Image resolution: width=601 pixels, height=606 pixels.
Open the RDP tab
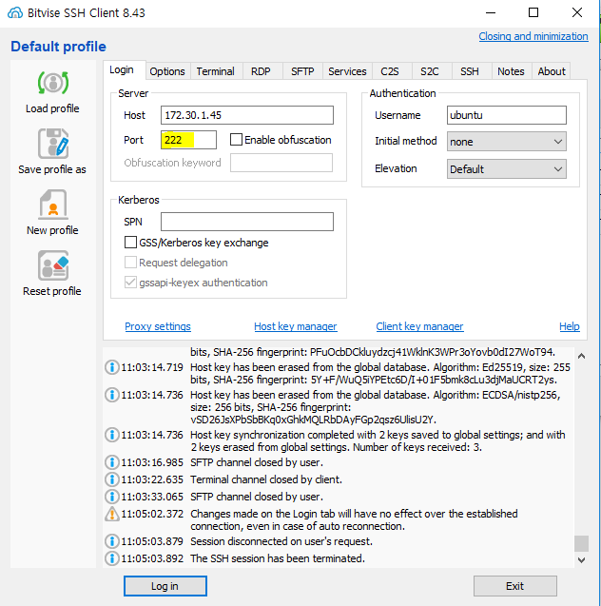pos(261,71)
